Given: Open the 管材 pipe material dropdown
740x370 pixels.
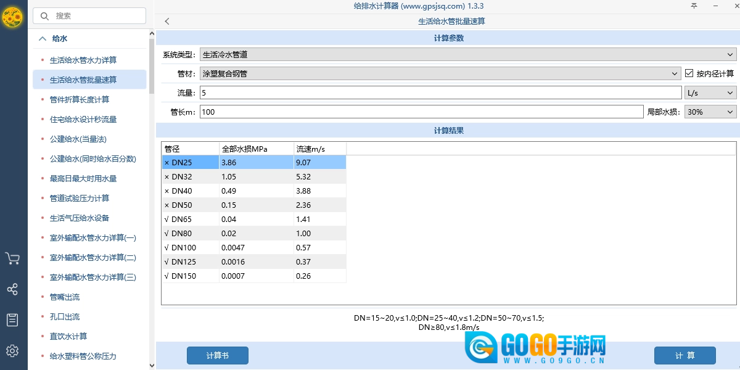Looking at the screenshot, I should point(440,73).
